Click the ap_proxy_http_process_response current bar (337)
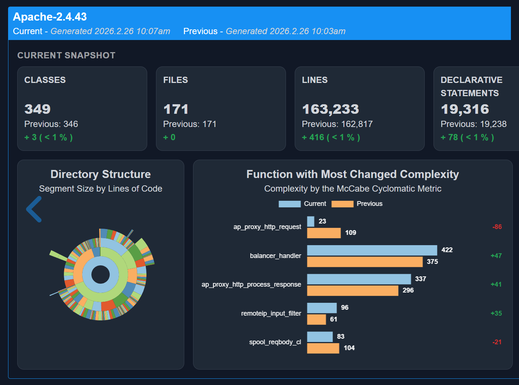 (x=359, y=279)
